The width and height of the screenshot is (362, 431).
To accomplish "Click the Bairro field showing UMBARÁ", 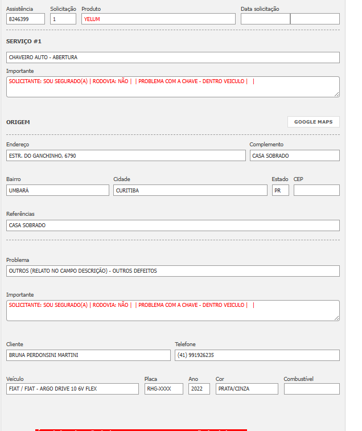I will [57, 190].
